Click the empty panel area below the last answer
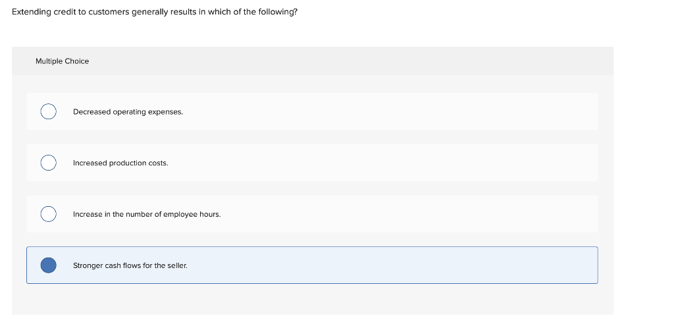This screenshot has height=326, width=674. pyautogui.click(x=312, y=300)
